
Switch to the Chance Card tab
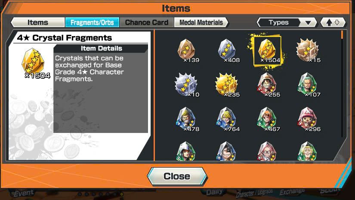point(147,22)
